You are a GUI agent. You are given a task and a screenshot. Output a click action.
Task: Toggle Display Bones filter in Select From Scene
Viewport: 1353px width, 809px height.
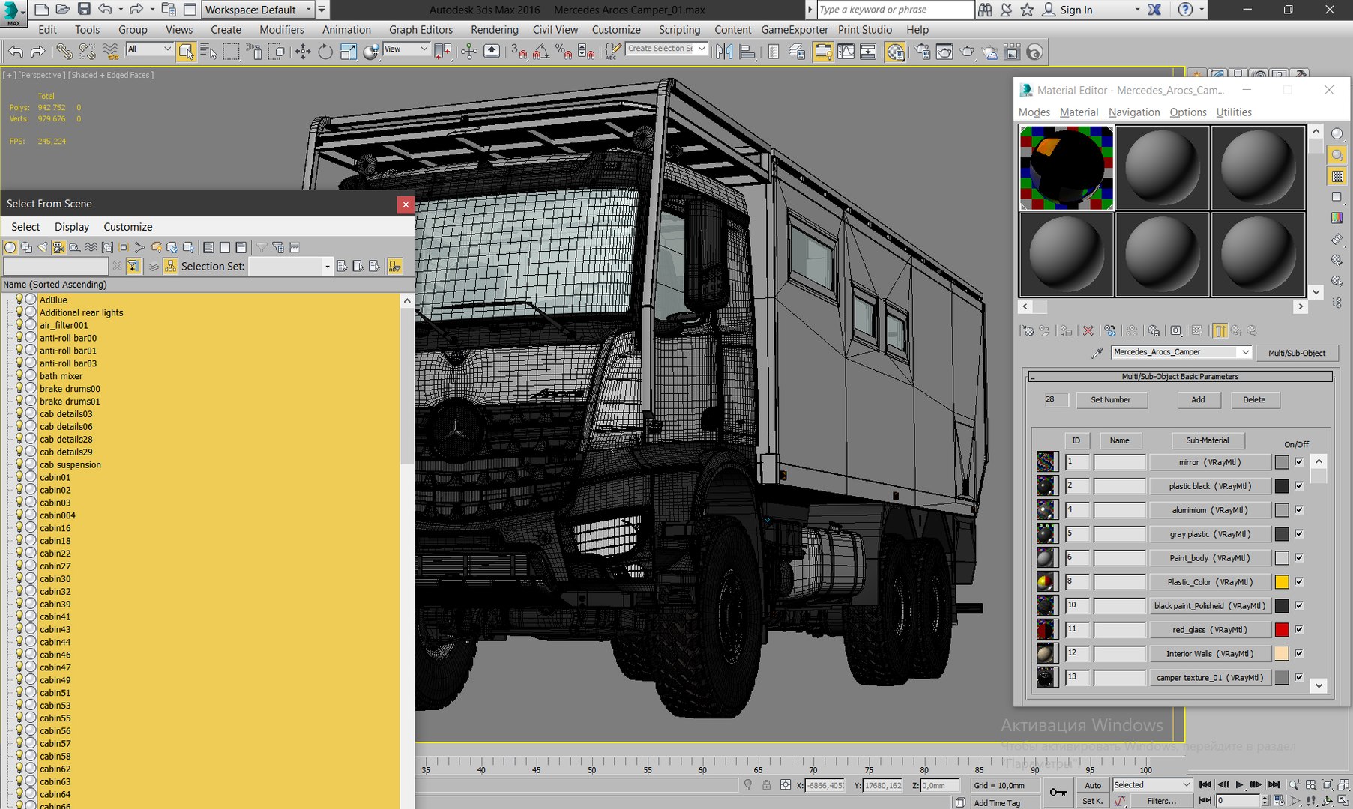click(140, 247)
